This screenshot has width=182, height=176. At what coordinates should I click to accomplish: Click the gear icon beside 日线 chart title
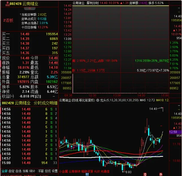[x=98, y=100]
